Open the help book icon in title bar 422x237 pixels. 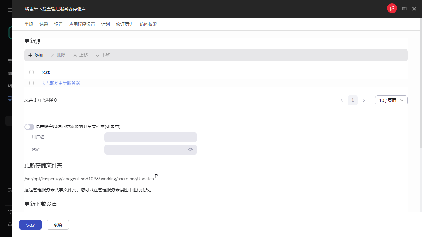[x=404, y=9]
